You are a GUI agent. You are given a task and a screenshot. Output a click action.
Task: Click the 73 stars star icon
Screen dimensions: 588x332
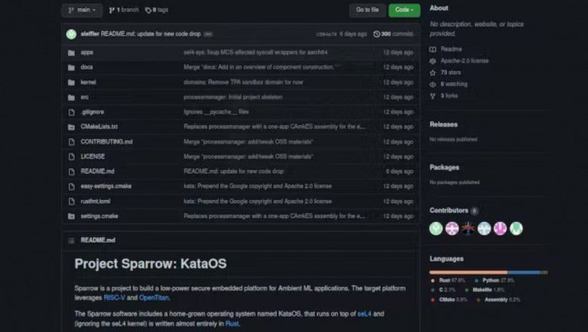[x=433, y=72]
